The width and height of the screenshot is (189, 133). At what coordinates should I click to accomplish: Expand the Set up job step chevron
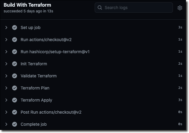point(6,28)
